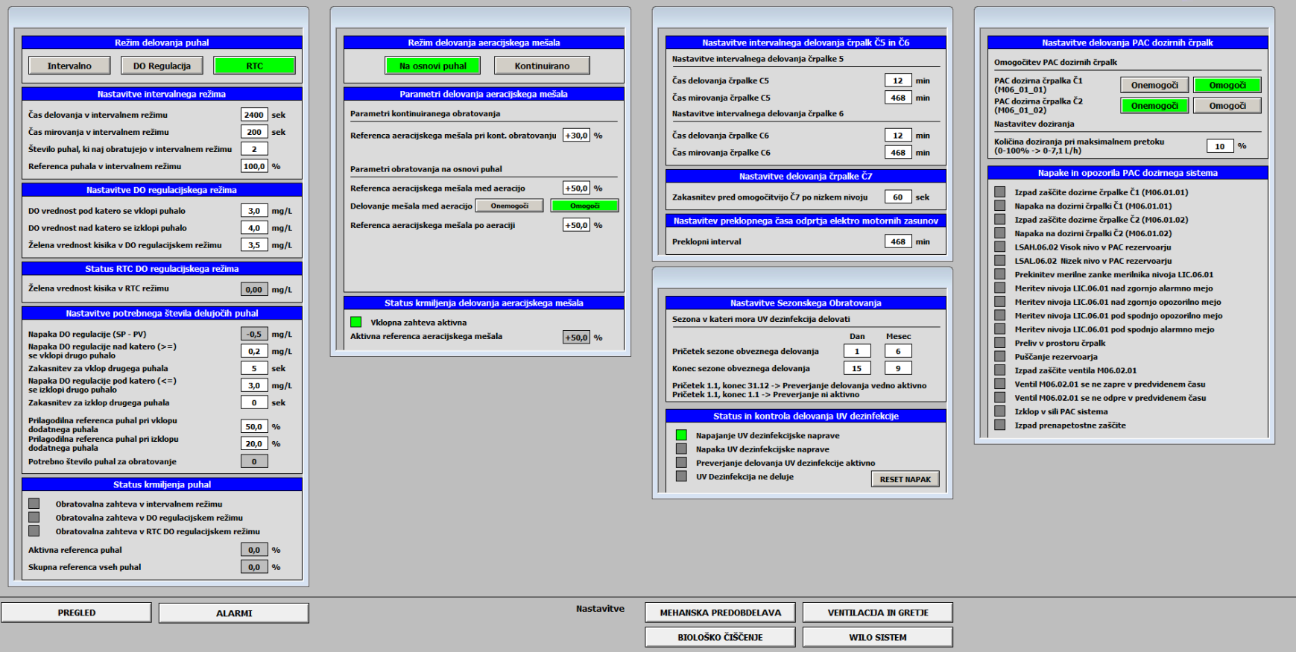Disable PAC dosing pump Č1 with Onemogoči
Image resolution: width=1296 pixels, height=652 pixels.
click(x=1154, y=85)
